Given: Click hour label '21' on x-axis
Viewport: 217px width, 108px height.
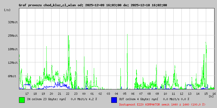Looking at the screenshot, I should click(x=59, y=94).
